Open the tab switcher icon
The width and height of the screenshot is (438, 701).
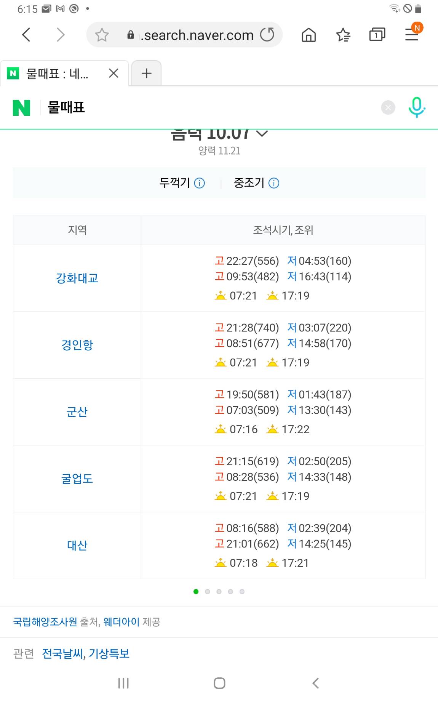(377, 35)
